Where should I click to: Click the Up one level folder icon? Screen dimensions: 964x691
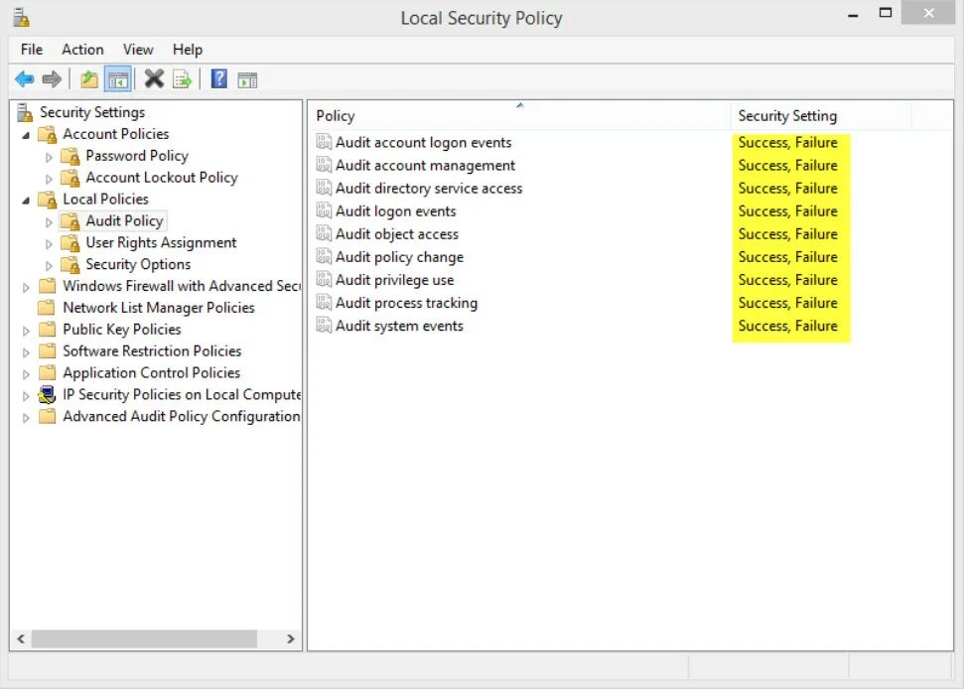click(x=89, y=79)
